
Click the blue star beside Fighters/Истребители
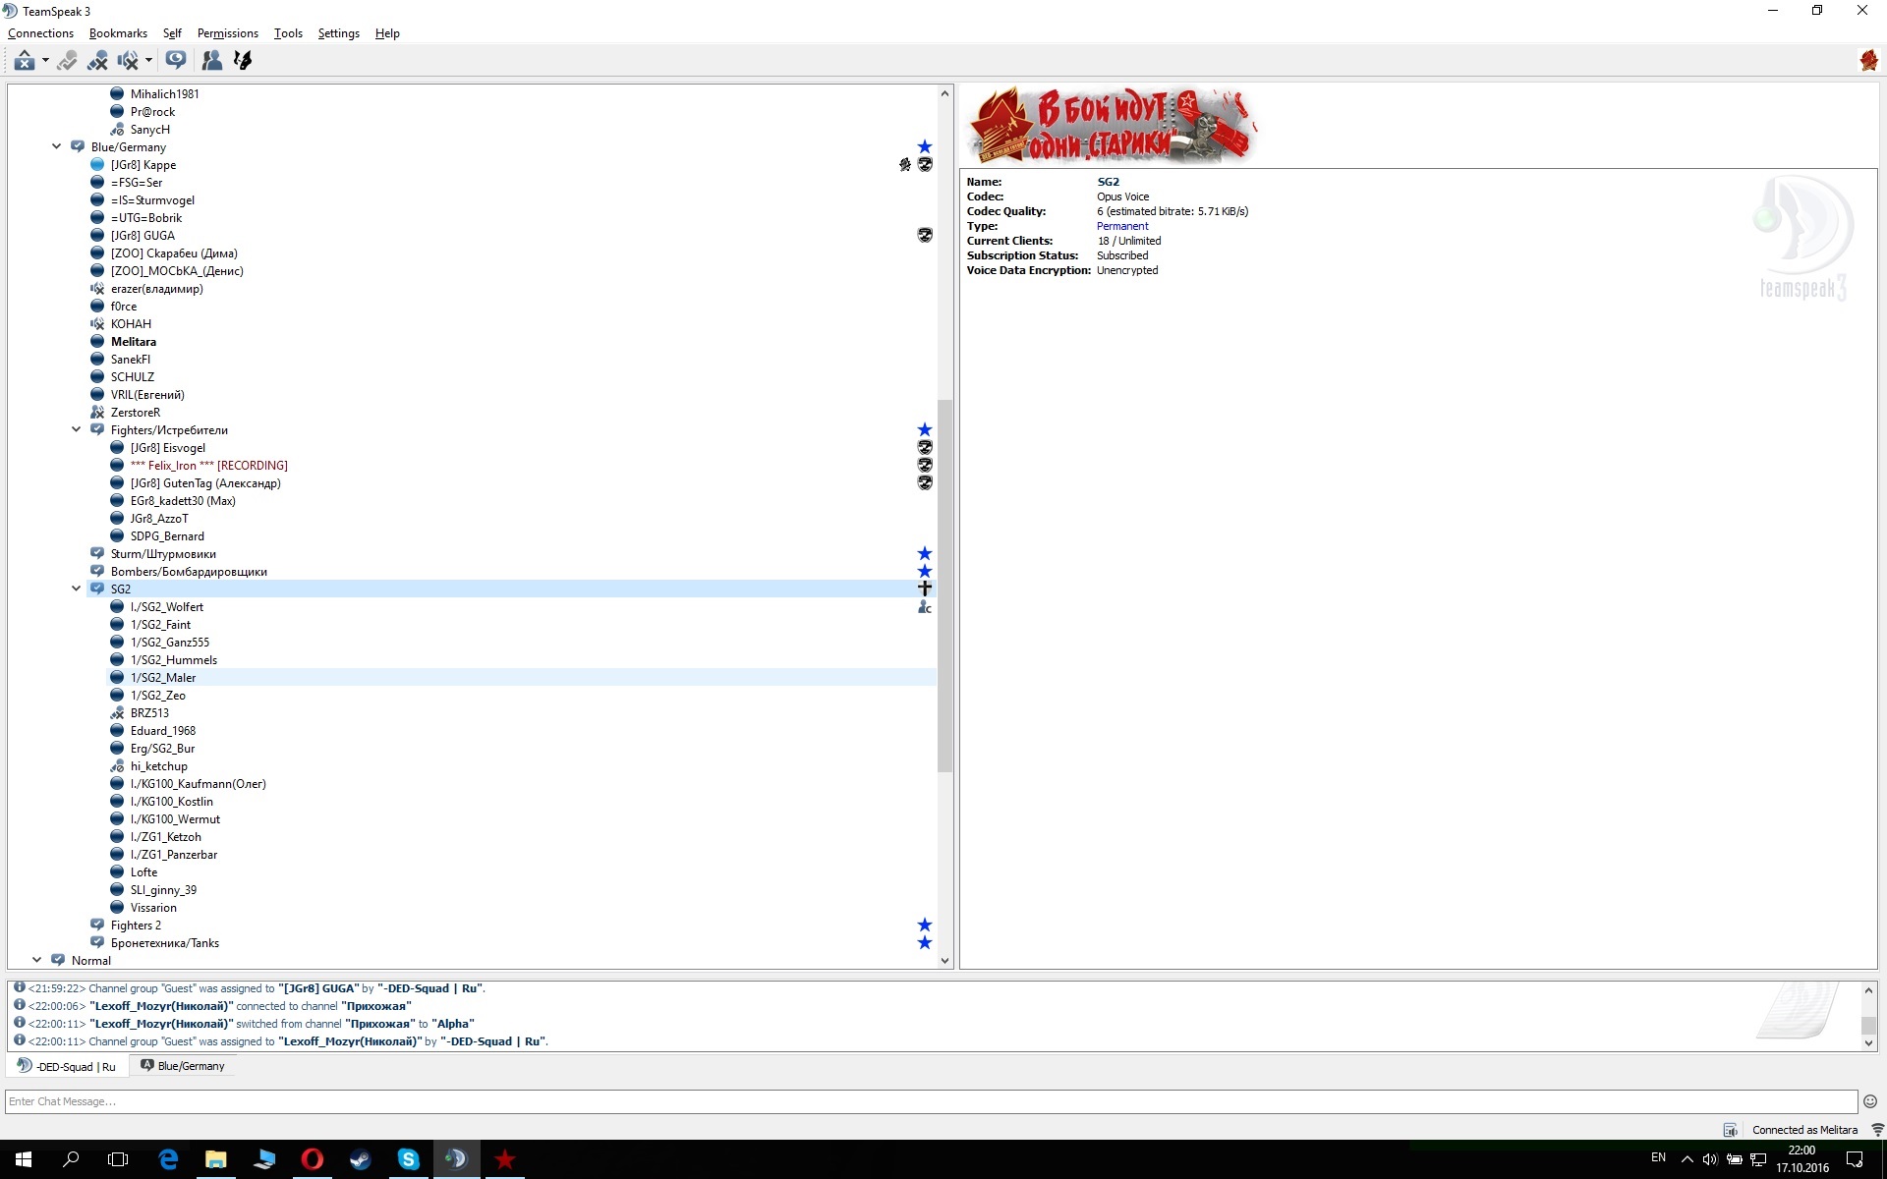coord(924,430)
